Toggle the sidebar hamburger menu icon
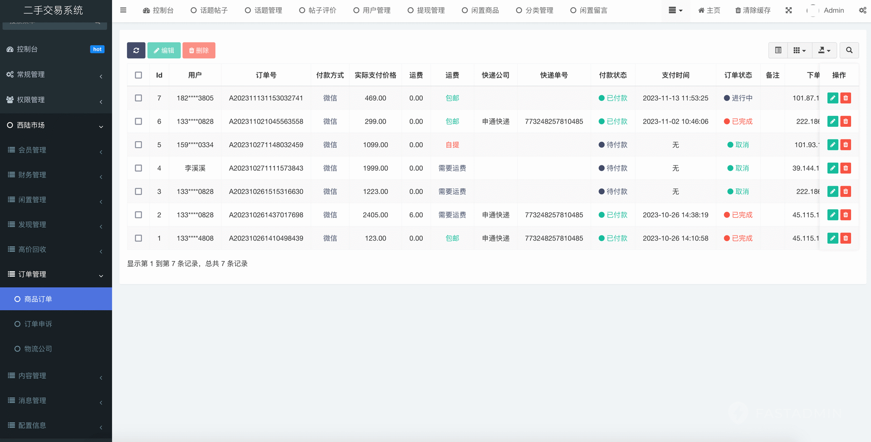The image size is (871, 442). [123, 10]
